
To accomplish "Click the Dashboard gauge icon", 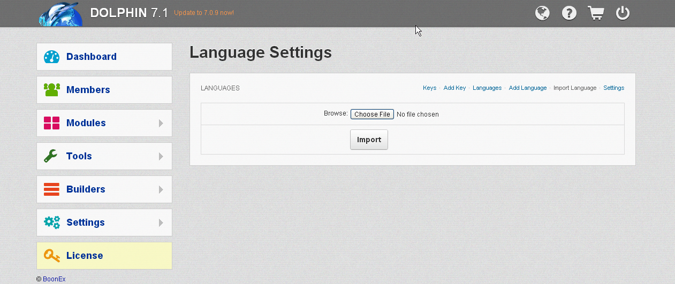I will coord(51,57).
